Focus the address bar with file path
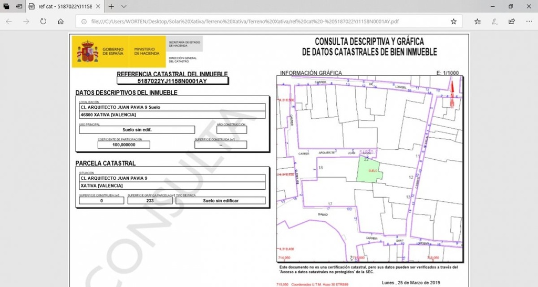Image resolution: width=538 pixels, height=287 pixels. tap(245, 21)
